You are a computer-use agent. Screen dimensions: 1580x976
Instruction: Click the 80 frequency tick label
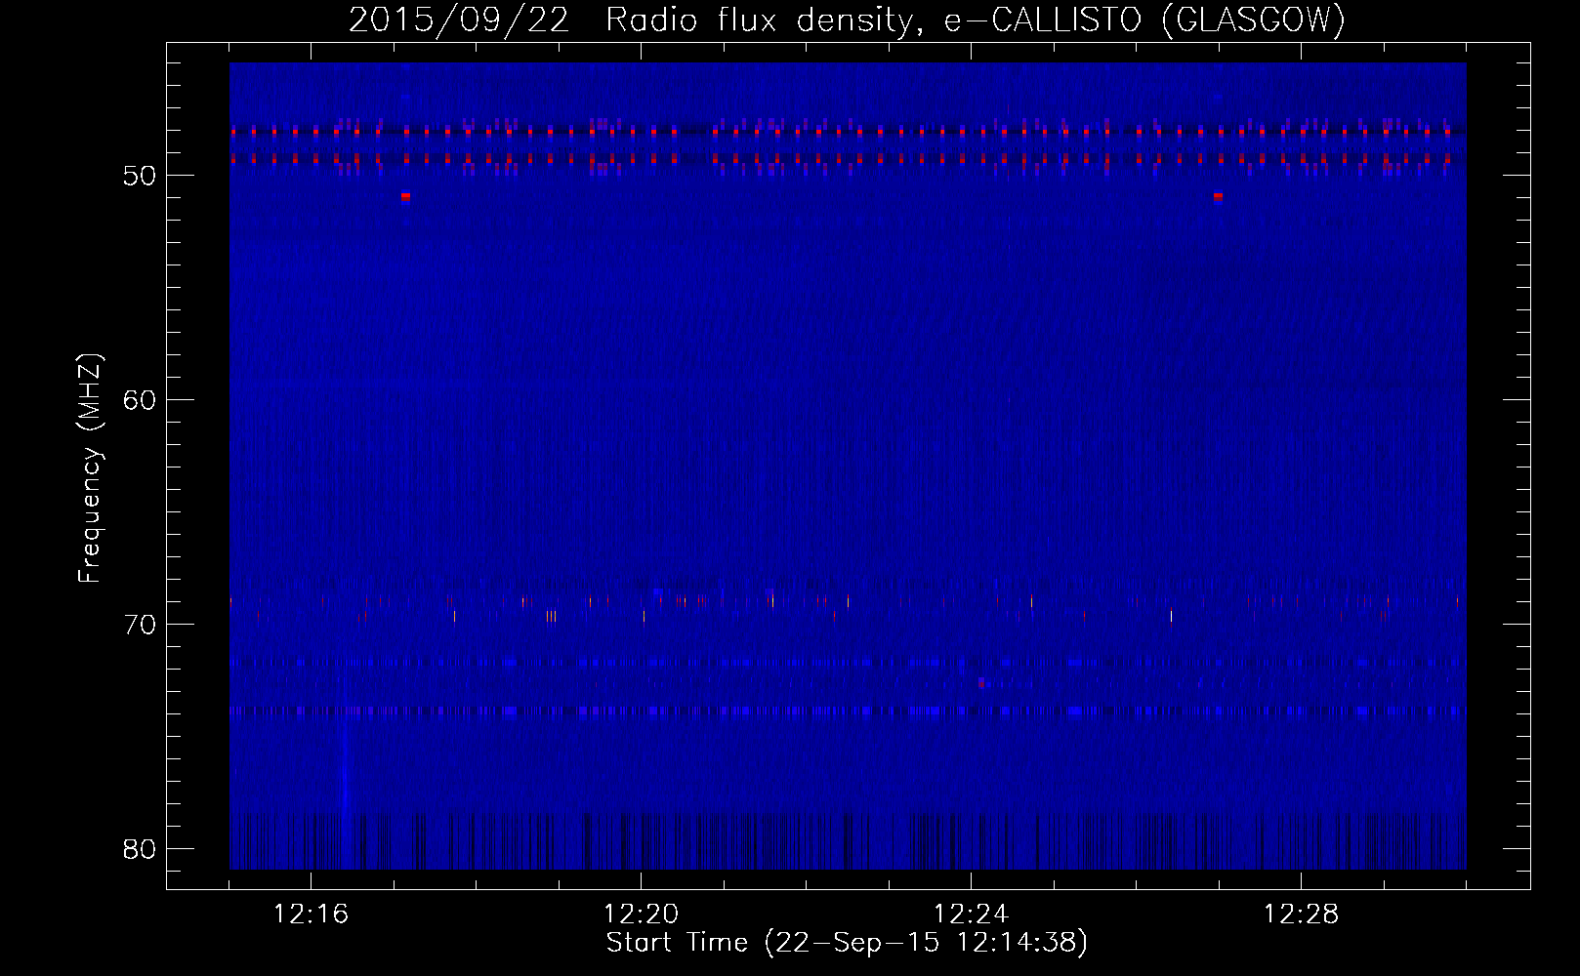click(x=140, y=849)
